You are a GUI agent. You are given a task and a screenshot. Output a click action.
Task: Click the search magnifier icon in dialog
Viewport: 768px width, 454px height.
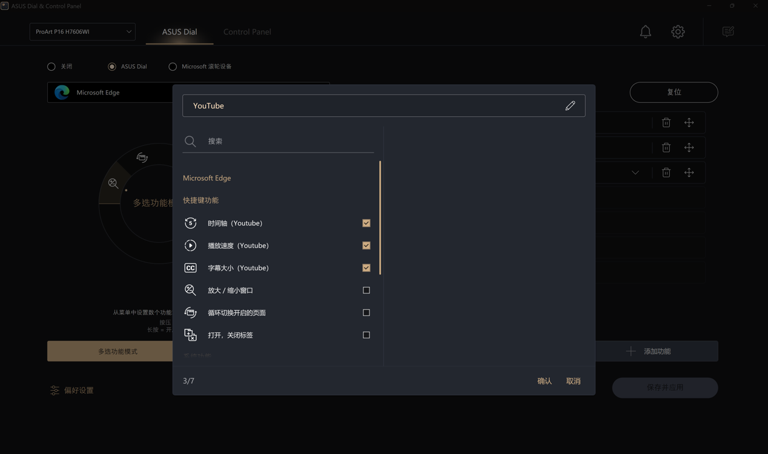[x=190, y=141]
